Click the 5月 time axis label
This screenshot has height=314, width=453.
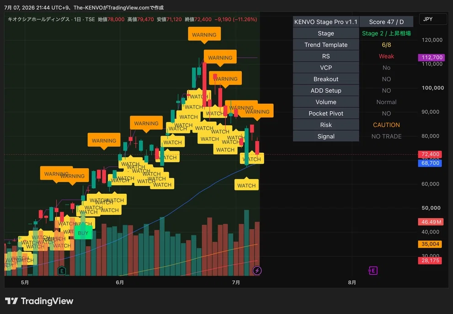coord(25,282)
